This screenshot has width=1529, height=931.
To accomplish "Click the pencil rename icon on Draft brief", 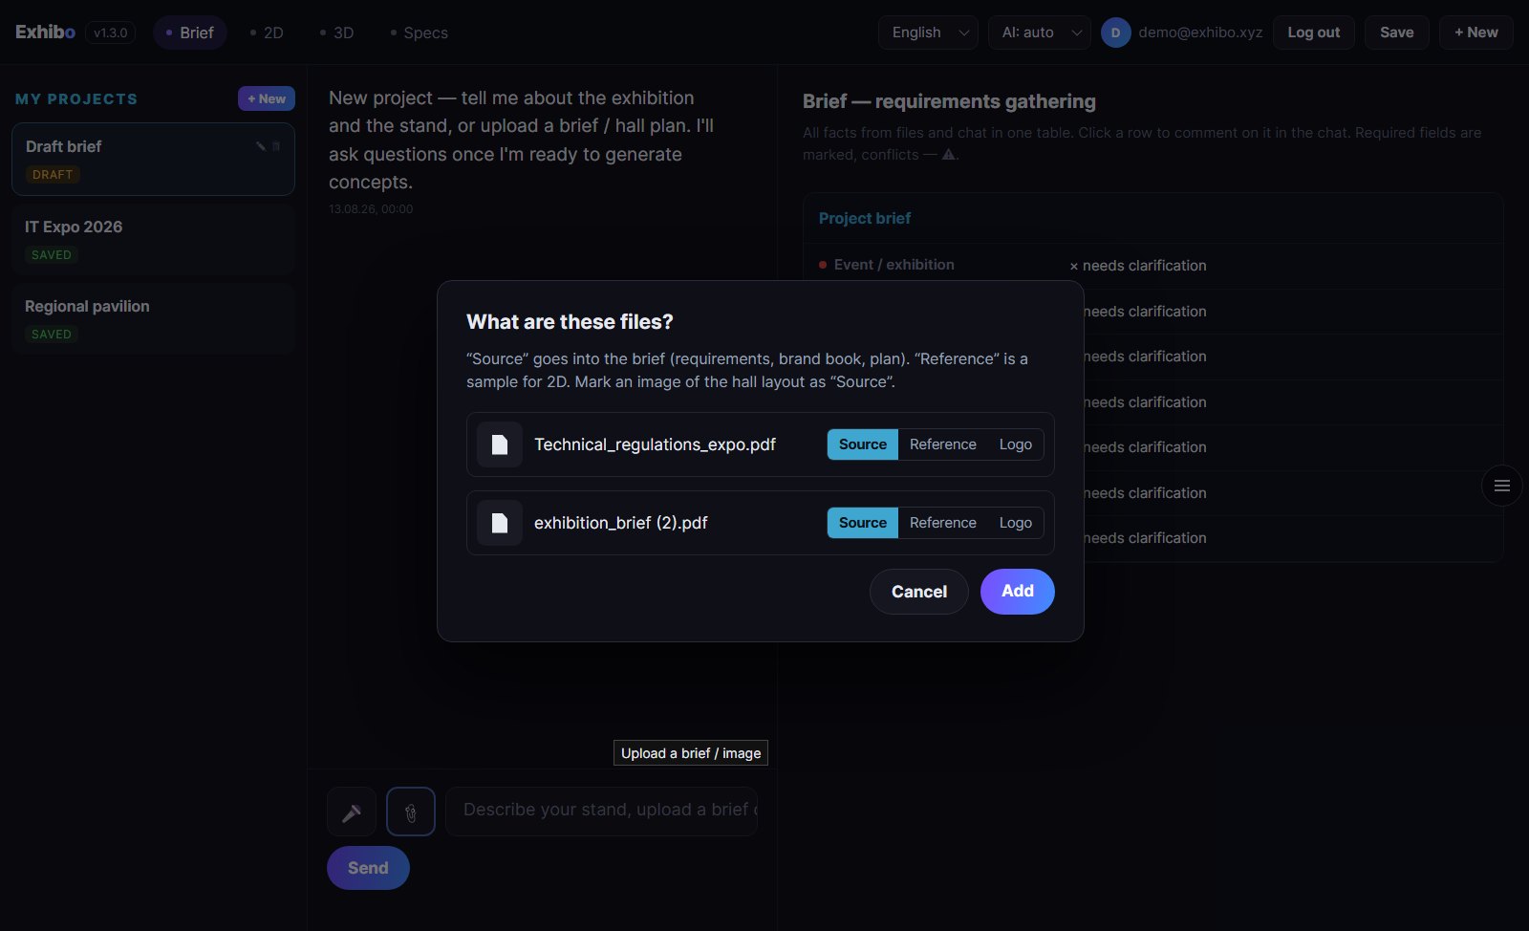I will click(261, 146).
